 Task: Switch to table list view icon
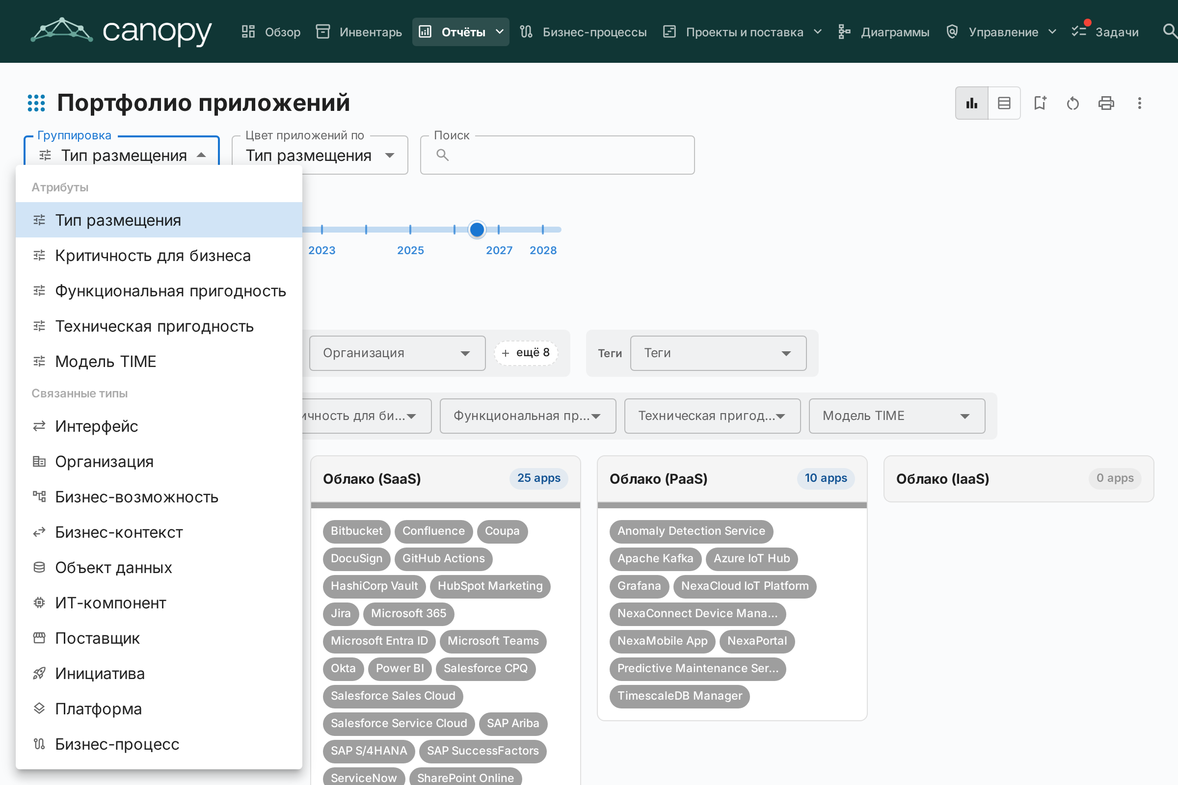point(1004,103)
